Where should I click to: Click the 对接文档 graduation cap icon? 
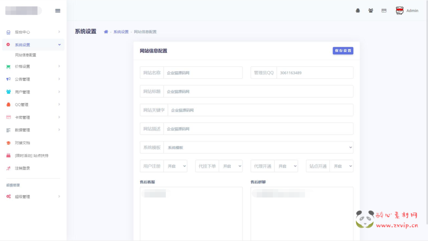(x=8, y=143)
